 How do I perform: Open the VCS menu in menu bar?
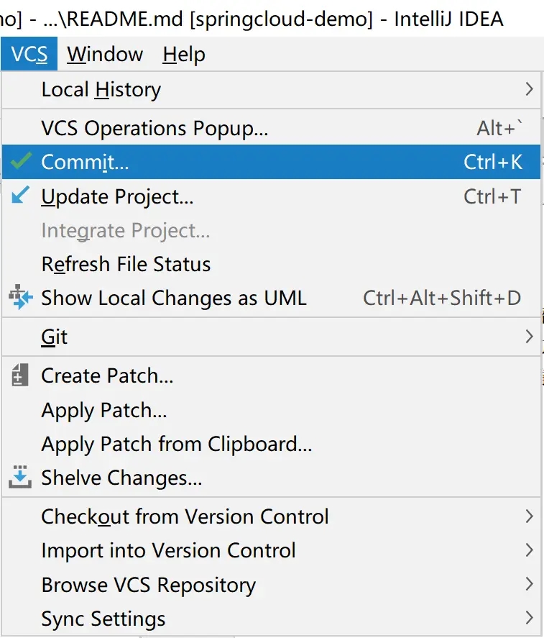29,54
